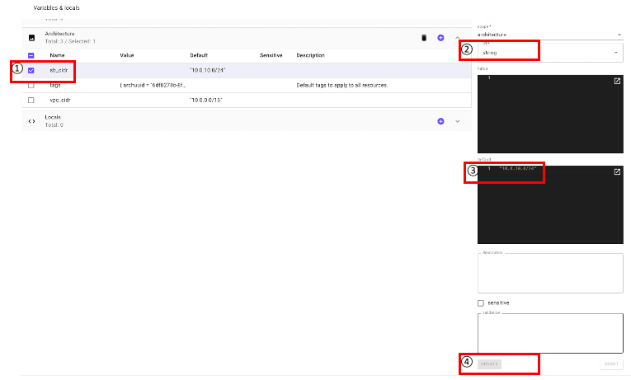
Task: Open default editor in expanded view
Action: [617, 172]
